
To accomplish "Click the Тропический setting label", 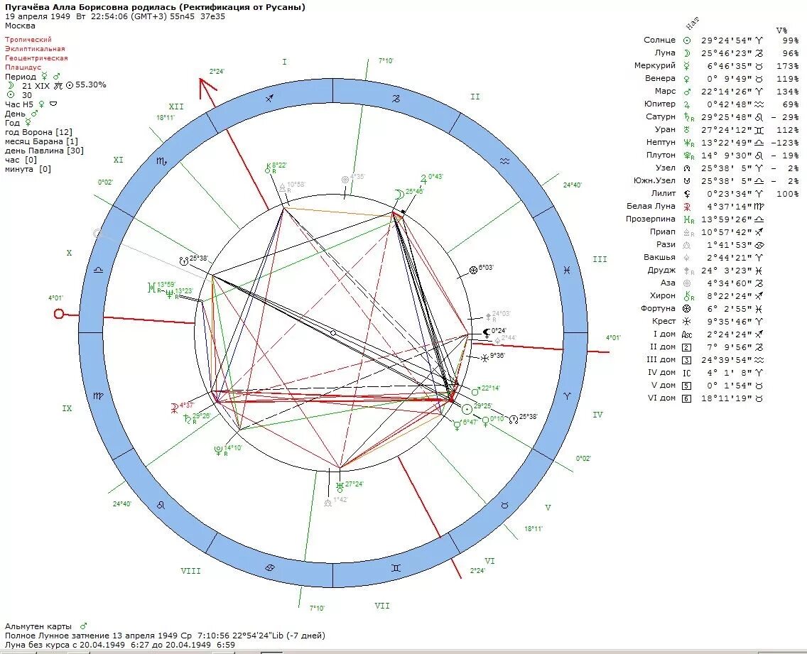I will (x=28, y=40).
